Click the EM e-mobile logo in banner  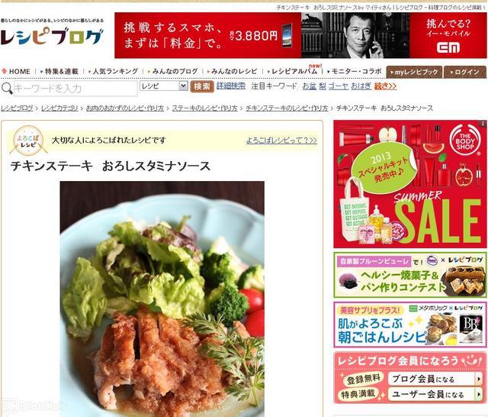pyautogui.click(x=448, y=47)
